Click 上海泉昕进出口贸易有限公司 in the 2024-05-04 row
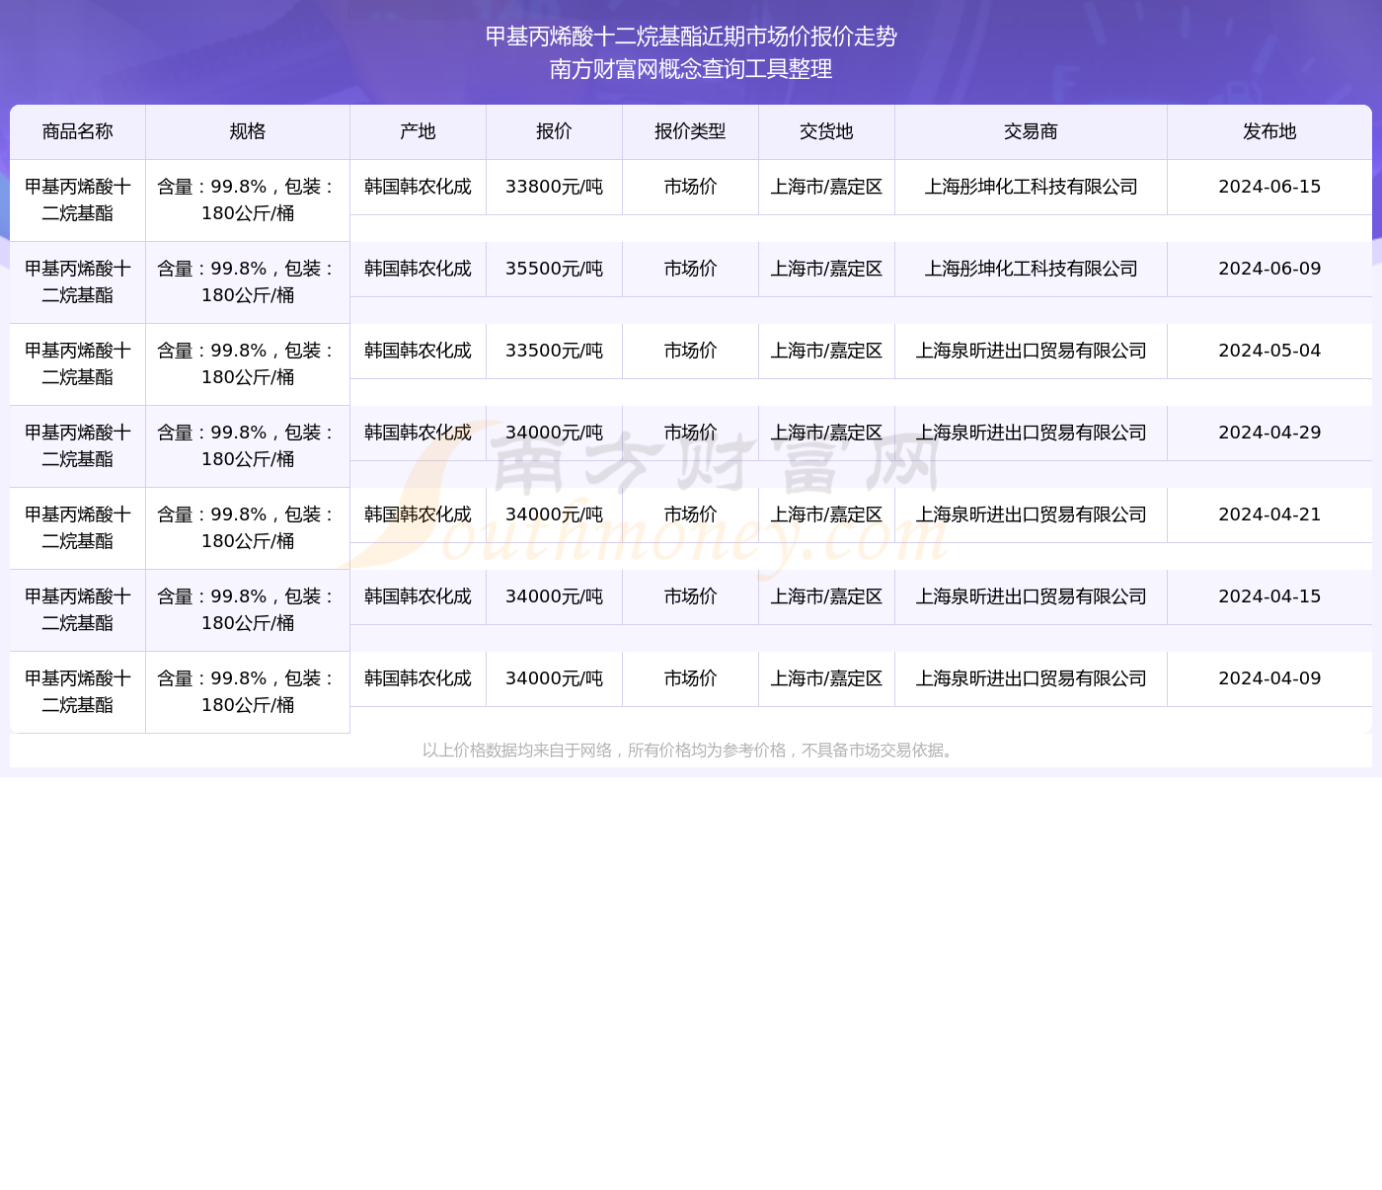1382x1190 pixels. pyautogui.click(x=1031, y=351)
